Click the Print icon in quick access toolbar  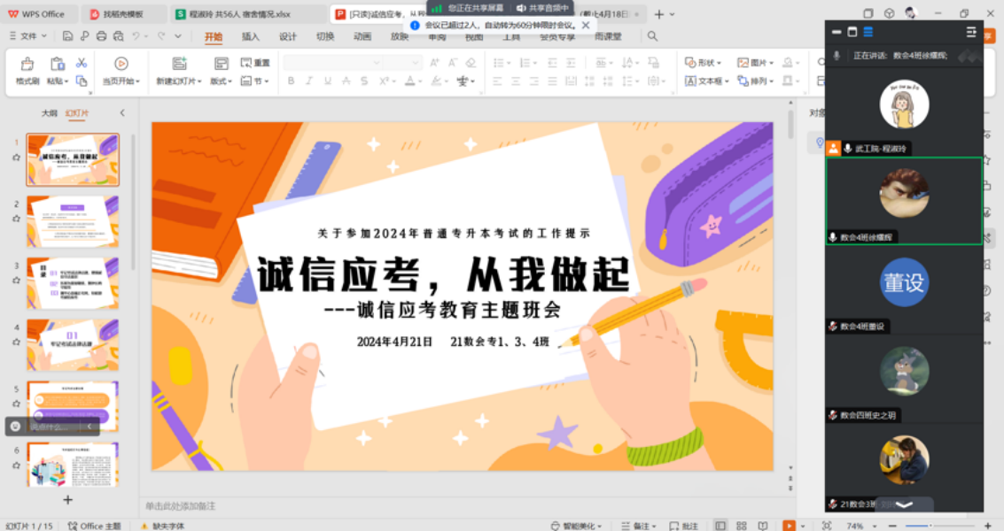tap(101, 36)
